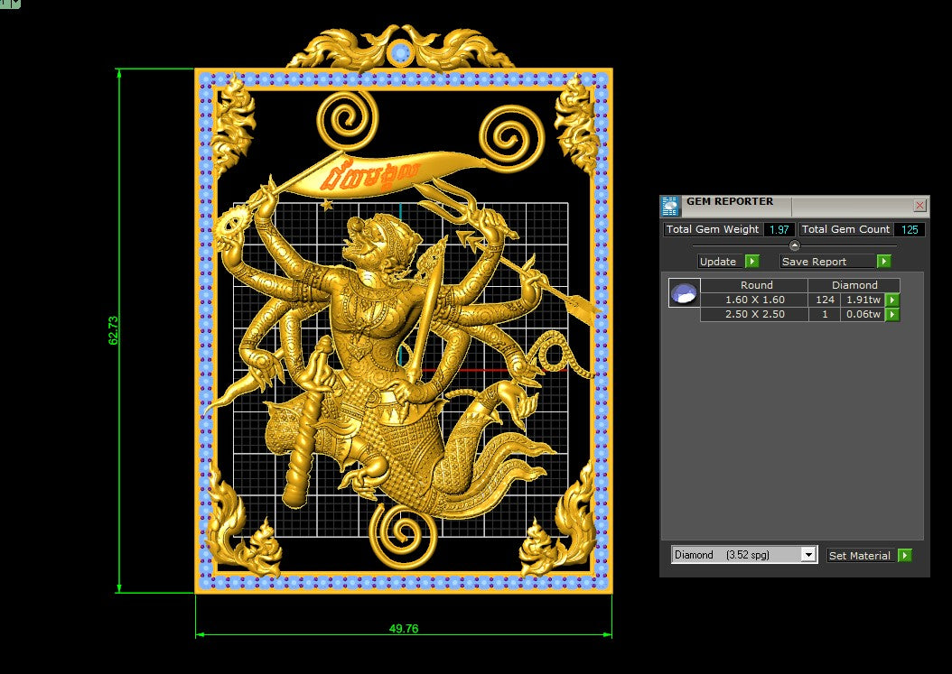Select the large blue gem atop the frame
Screen dimensions: 952x674
(400, 52)
